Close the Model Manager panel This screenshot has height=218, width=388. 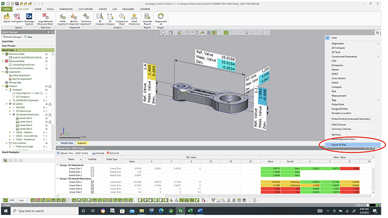(x=53, y=32)
